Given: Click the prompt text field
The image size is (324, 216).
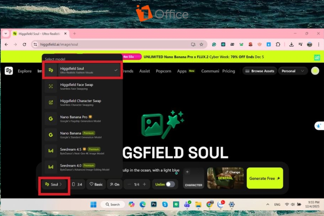Looking at the screenshot, I should point(151,170).
